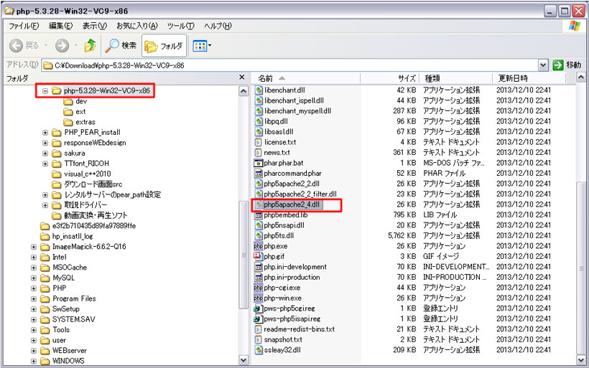Expand the sakura folder node

click(45, 154)
